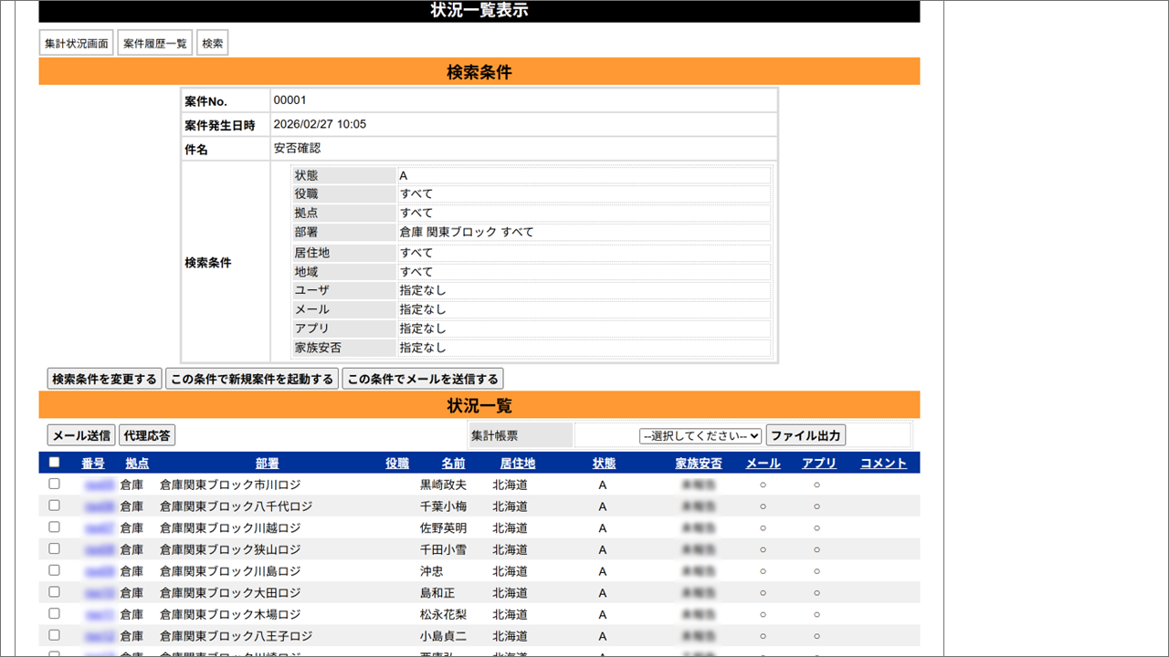Viewport: 1169px width, 657px height.
Task: Sort rows by 名前 column header
Action: [453, 463]
